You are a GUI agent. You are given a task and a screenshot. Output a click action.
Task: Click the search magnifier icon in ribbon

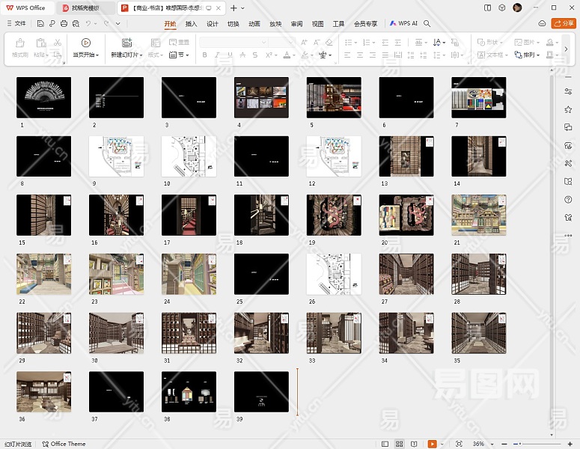tap(427, 23)
